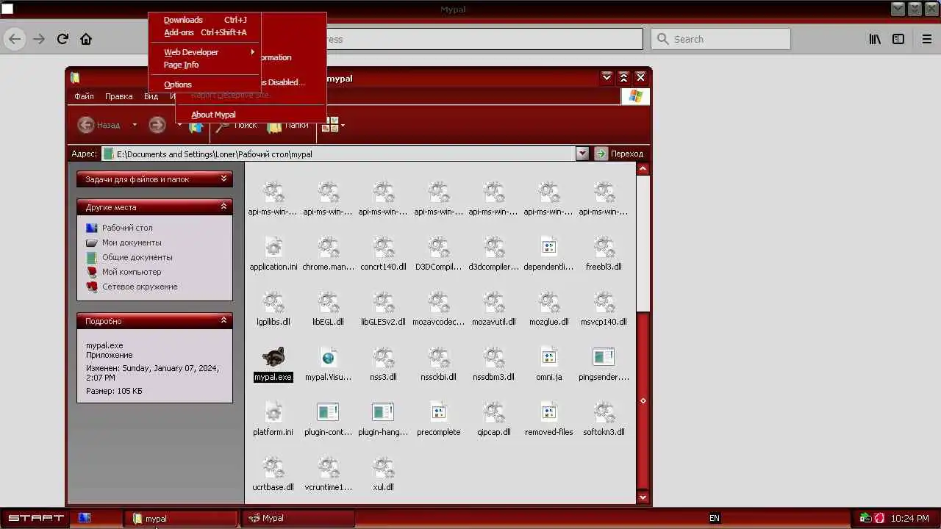Screen dimensions: 941x529
Task: Switch to the Mypal browser taskbar button
Action: [298, 518]
